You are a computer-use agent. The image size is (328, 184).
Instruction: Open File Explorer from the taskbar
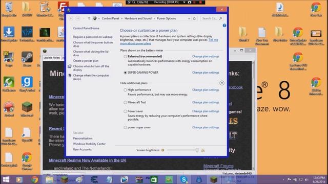[50, 179]
